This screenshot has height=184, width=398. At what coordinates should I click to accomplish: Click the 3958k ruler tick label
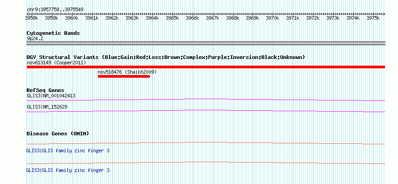click(31, 18)
